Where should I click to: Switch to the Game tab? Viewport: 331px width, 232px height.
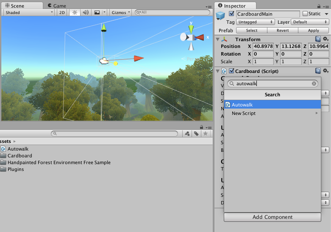coord(57,6)
